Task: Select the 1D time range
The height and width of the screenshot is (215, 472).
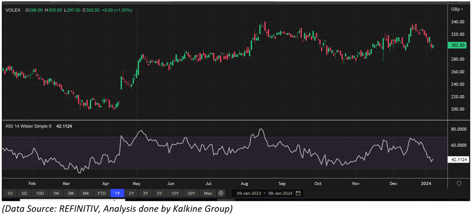Action: (x=10, y=193)
